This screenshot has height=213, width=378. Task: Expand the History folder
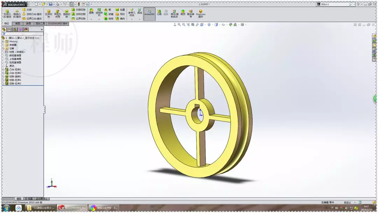coord(3,41)
